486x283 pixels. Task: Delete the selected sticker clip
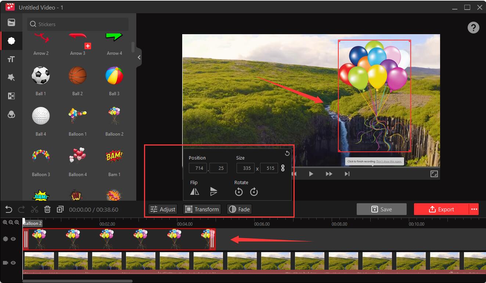47,209
